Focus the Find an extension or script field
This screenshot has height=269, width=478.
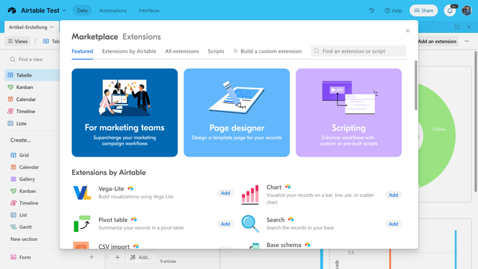[358, 51]
